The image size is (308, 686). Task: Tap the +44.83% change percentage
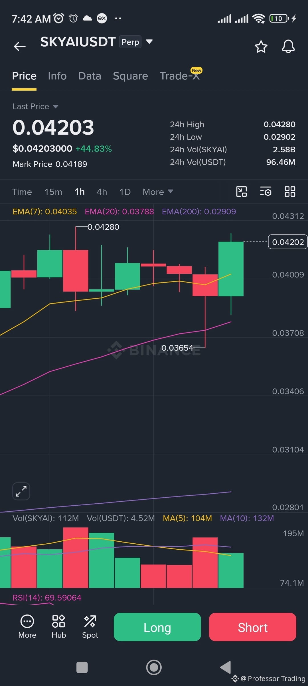tap(94, 149)
